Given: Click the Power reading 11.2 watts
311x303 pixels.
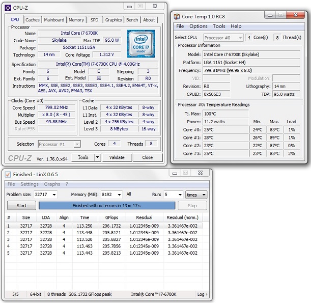Looking at the screenshot, I should [x=225, y=122].
